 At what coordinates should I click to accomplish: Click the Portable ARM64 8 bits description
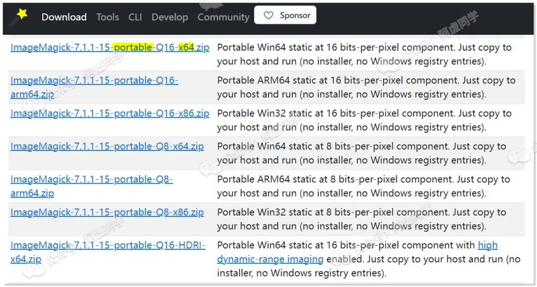[x=363, y=186]
